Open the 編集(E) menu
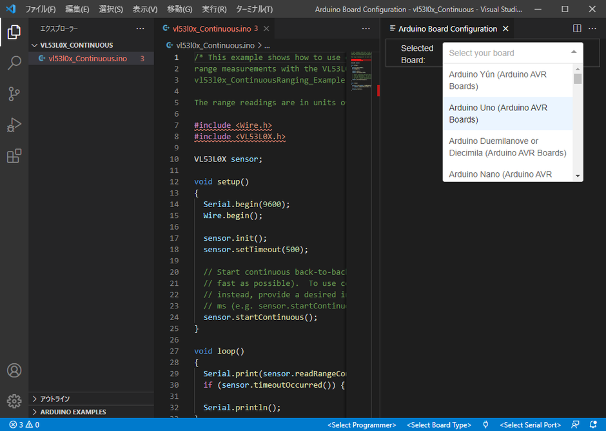606x431 pixels. 77,9
